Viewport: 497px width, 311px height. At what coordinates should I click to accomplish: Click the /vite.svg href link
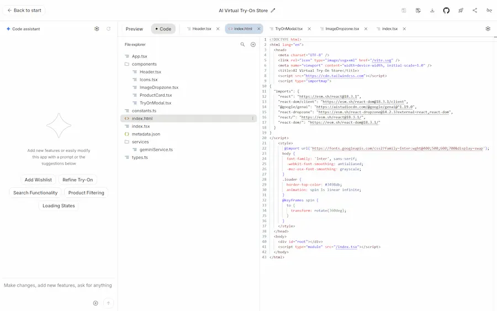[382, 60]
